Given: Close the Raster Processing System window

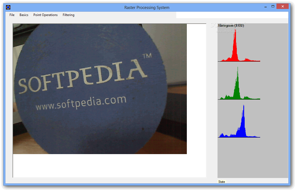Looking at the screenshot, I should coord(283,7).
